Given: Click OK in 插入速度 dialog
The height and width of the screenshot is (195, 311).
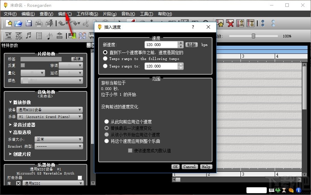Looking at the screenshot, I should [175, 167].
